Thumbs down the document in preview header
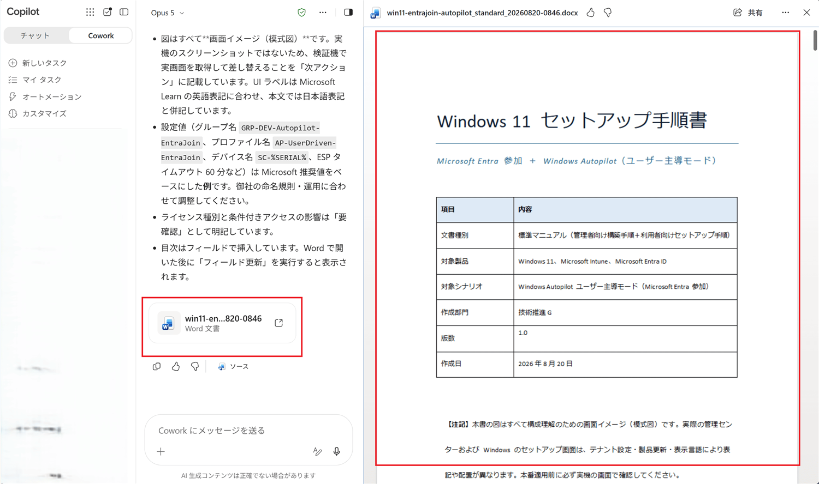Screen dimensions: 819x484 pos(608,12)
